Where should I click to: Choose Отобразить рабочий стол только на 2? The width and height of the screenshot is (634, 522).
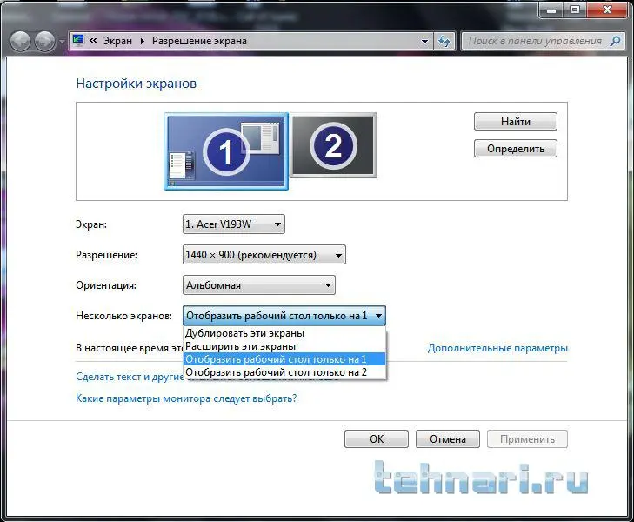(x=284, y=372)
